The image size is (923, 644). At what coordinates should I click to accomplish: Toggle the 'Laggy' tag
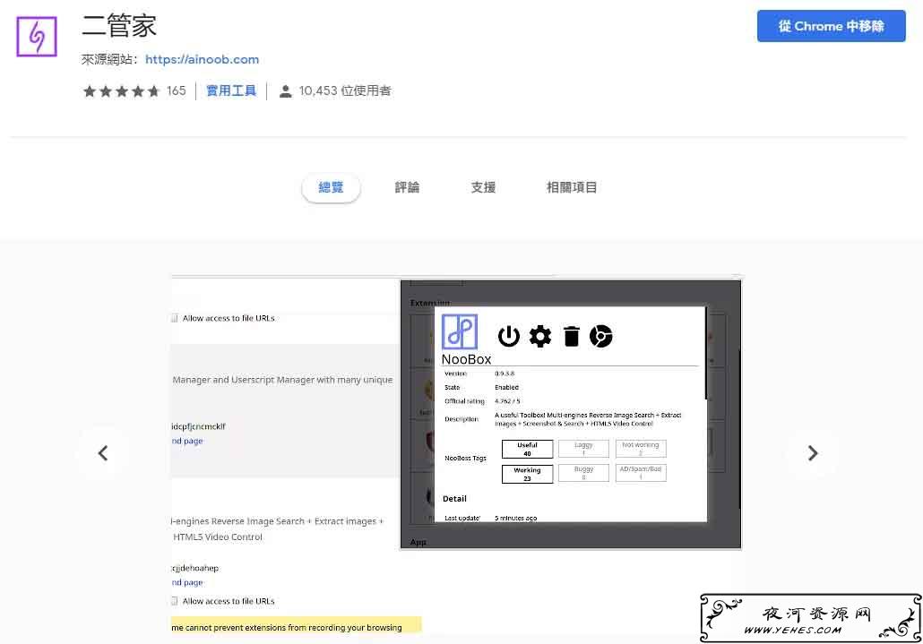(583, 449)
